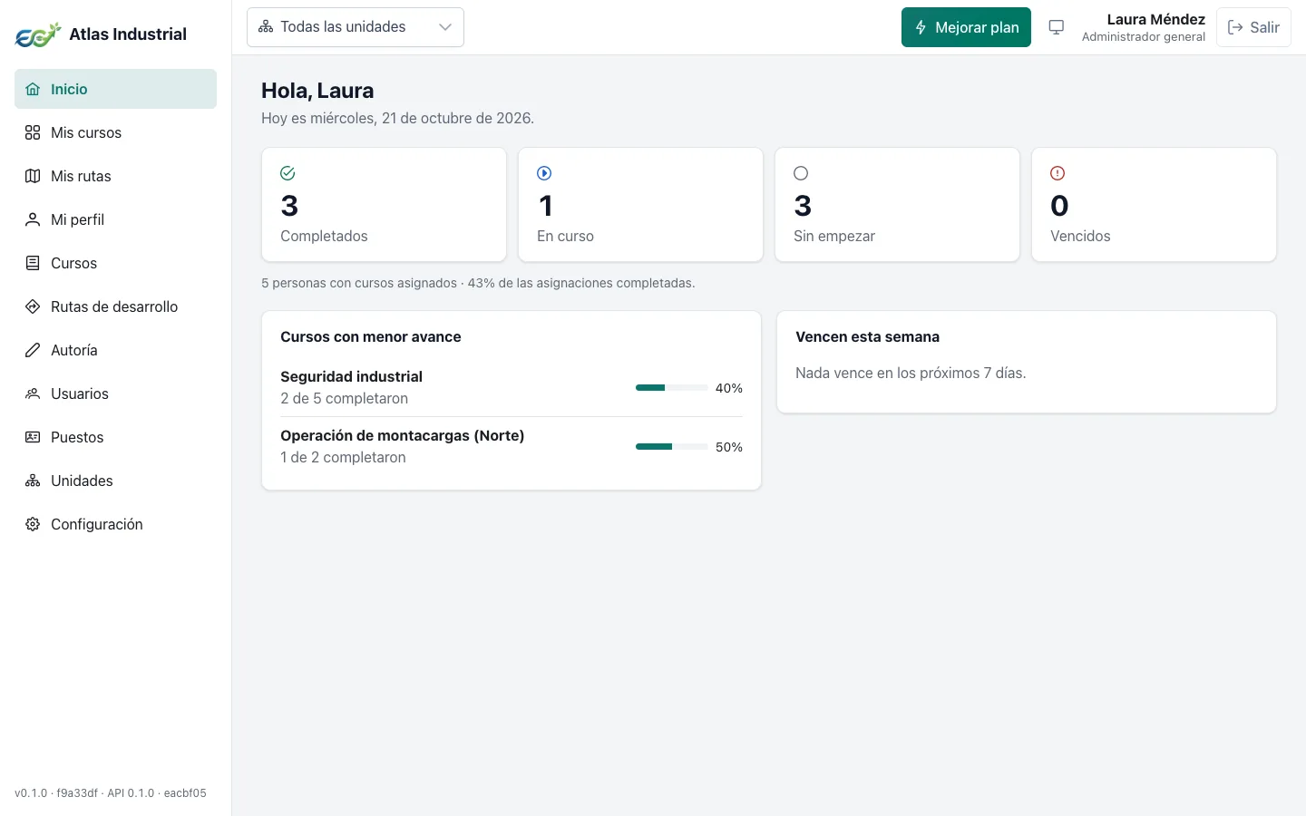The image size is (1306, 816).
Task: Click the Laura Méndez user profile name
Action: (x=1155, y=19)
